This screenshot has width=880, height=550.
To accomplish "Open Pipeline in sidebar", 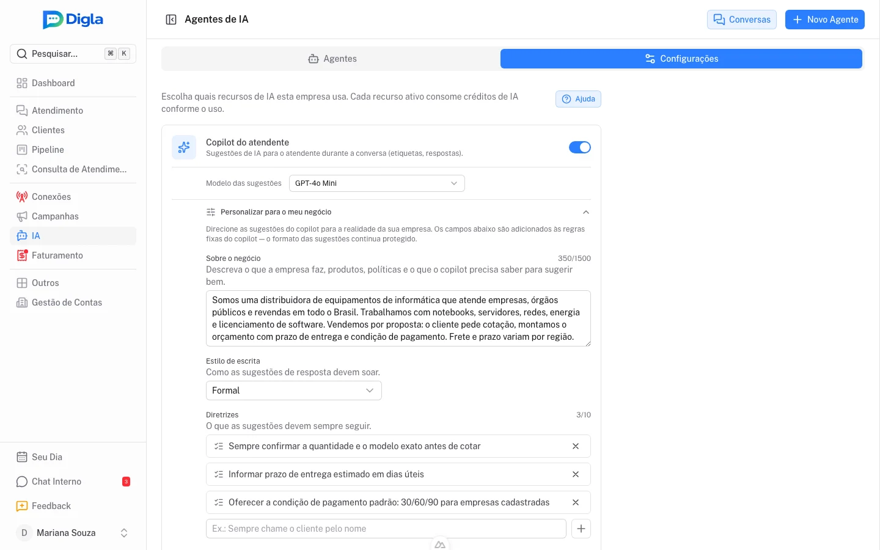I will click(73, 150).
